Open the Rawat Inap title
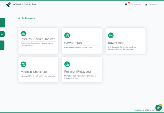Screen dimensions: 164x113 click(116, 43)
